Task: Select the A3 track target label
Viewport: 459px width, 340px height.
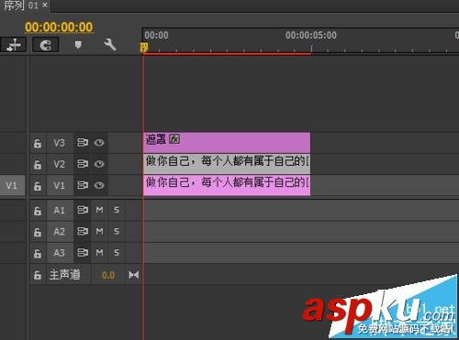Action: pos(60,253)
